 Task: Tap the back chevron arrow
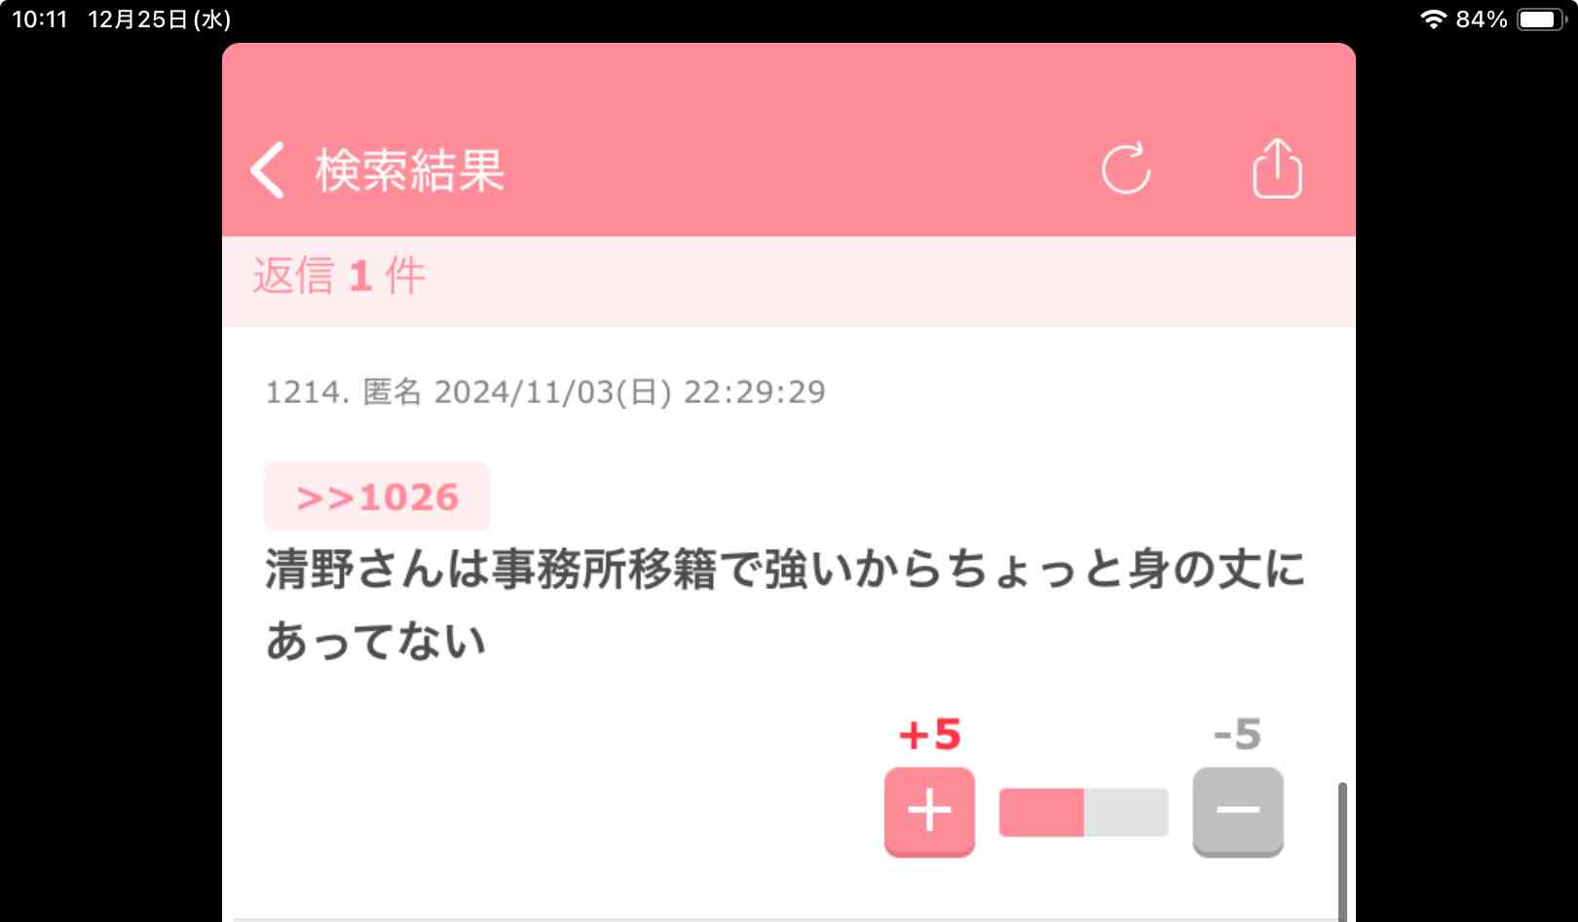[268, 170]
